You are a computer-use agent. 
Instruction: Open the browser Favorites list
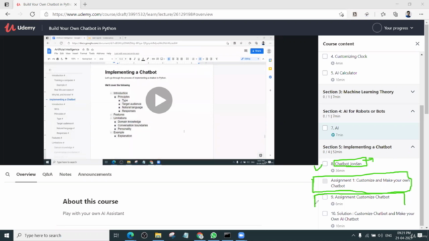[383, 14]
